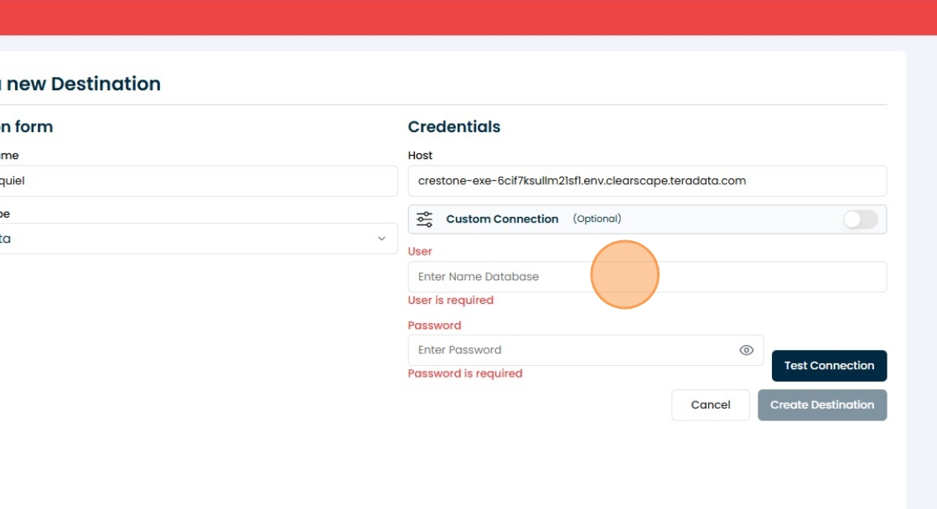The height and width of the screenshot is (509, 937).
Task: Click the red Password field label
Action: point(434,326)
